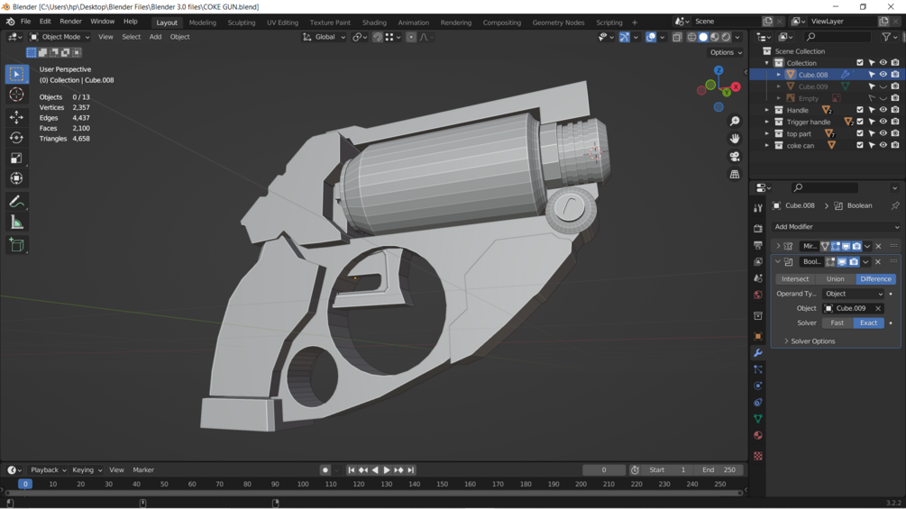Switch to the Shading workspace tab
The image size is (906, 509).
point(374,23)
